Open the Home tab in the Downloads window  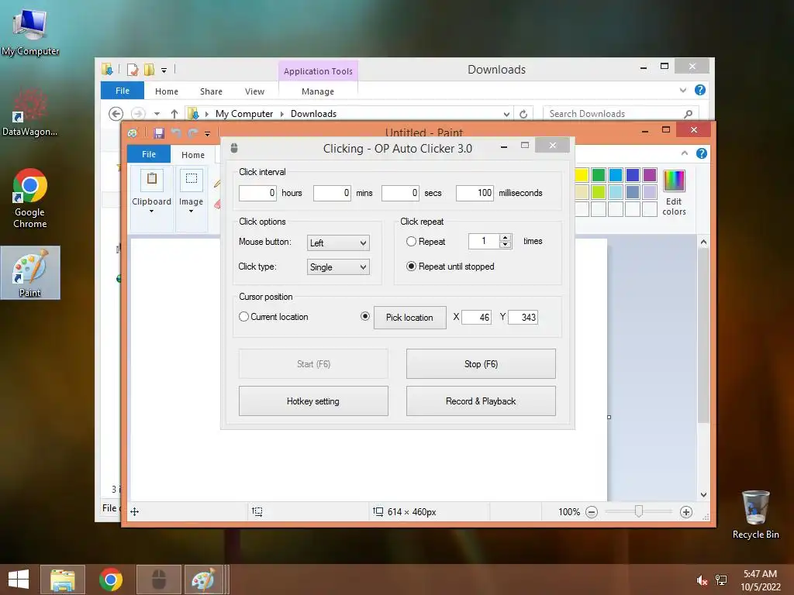167,91
